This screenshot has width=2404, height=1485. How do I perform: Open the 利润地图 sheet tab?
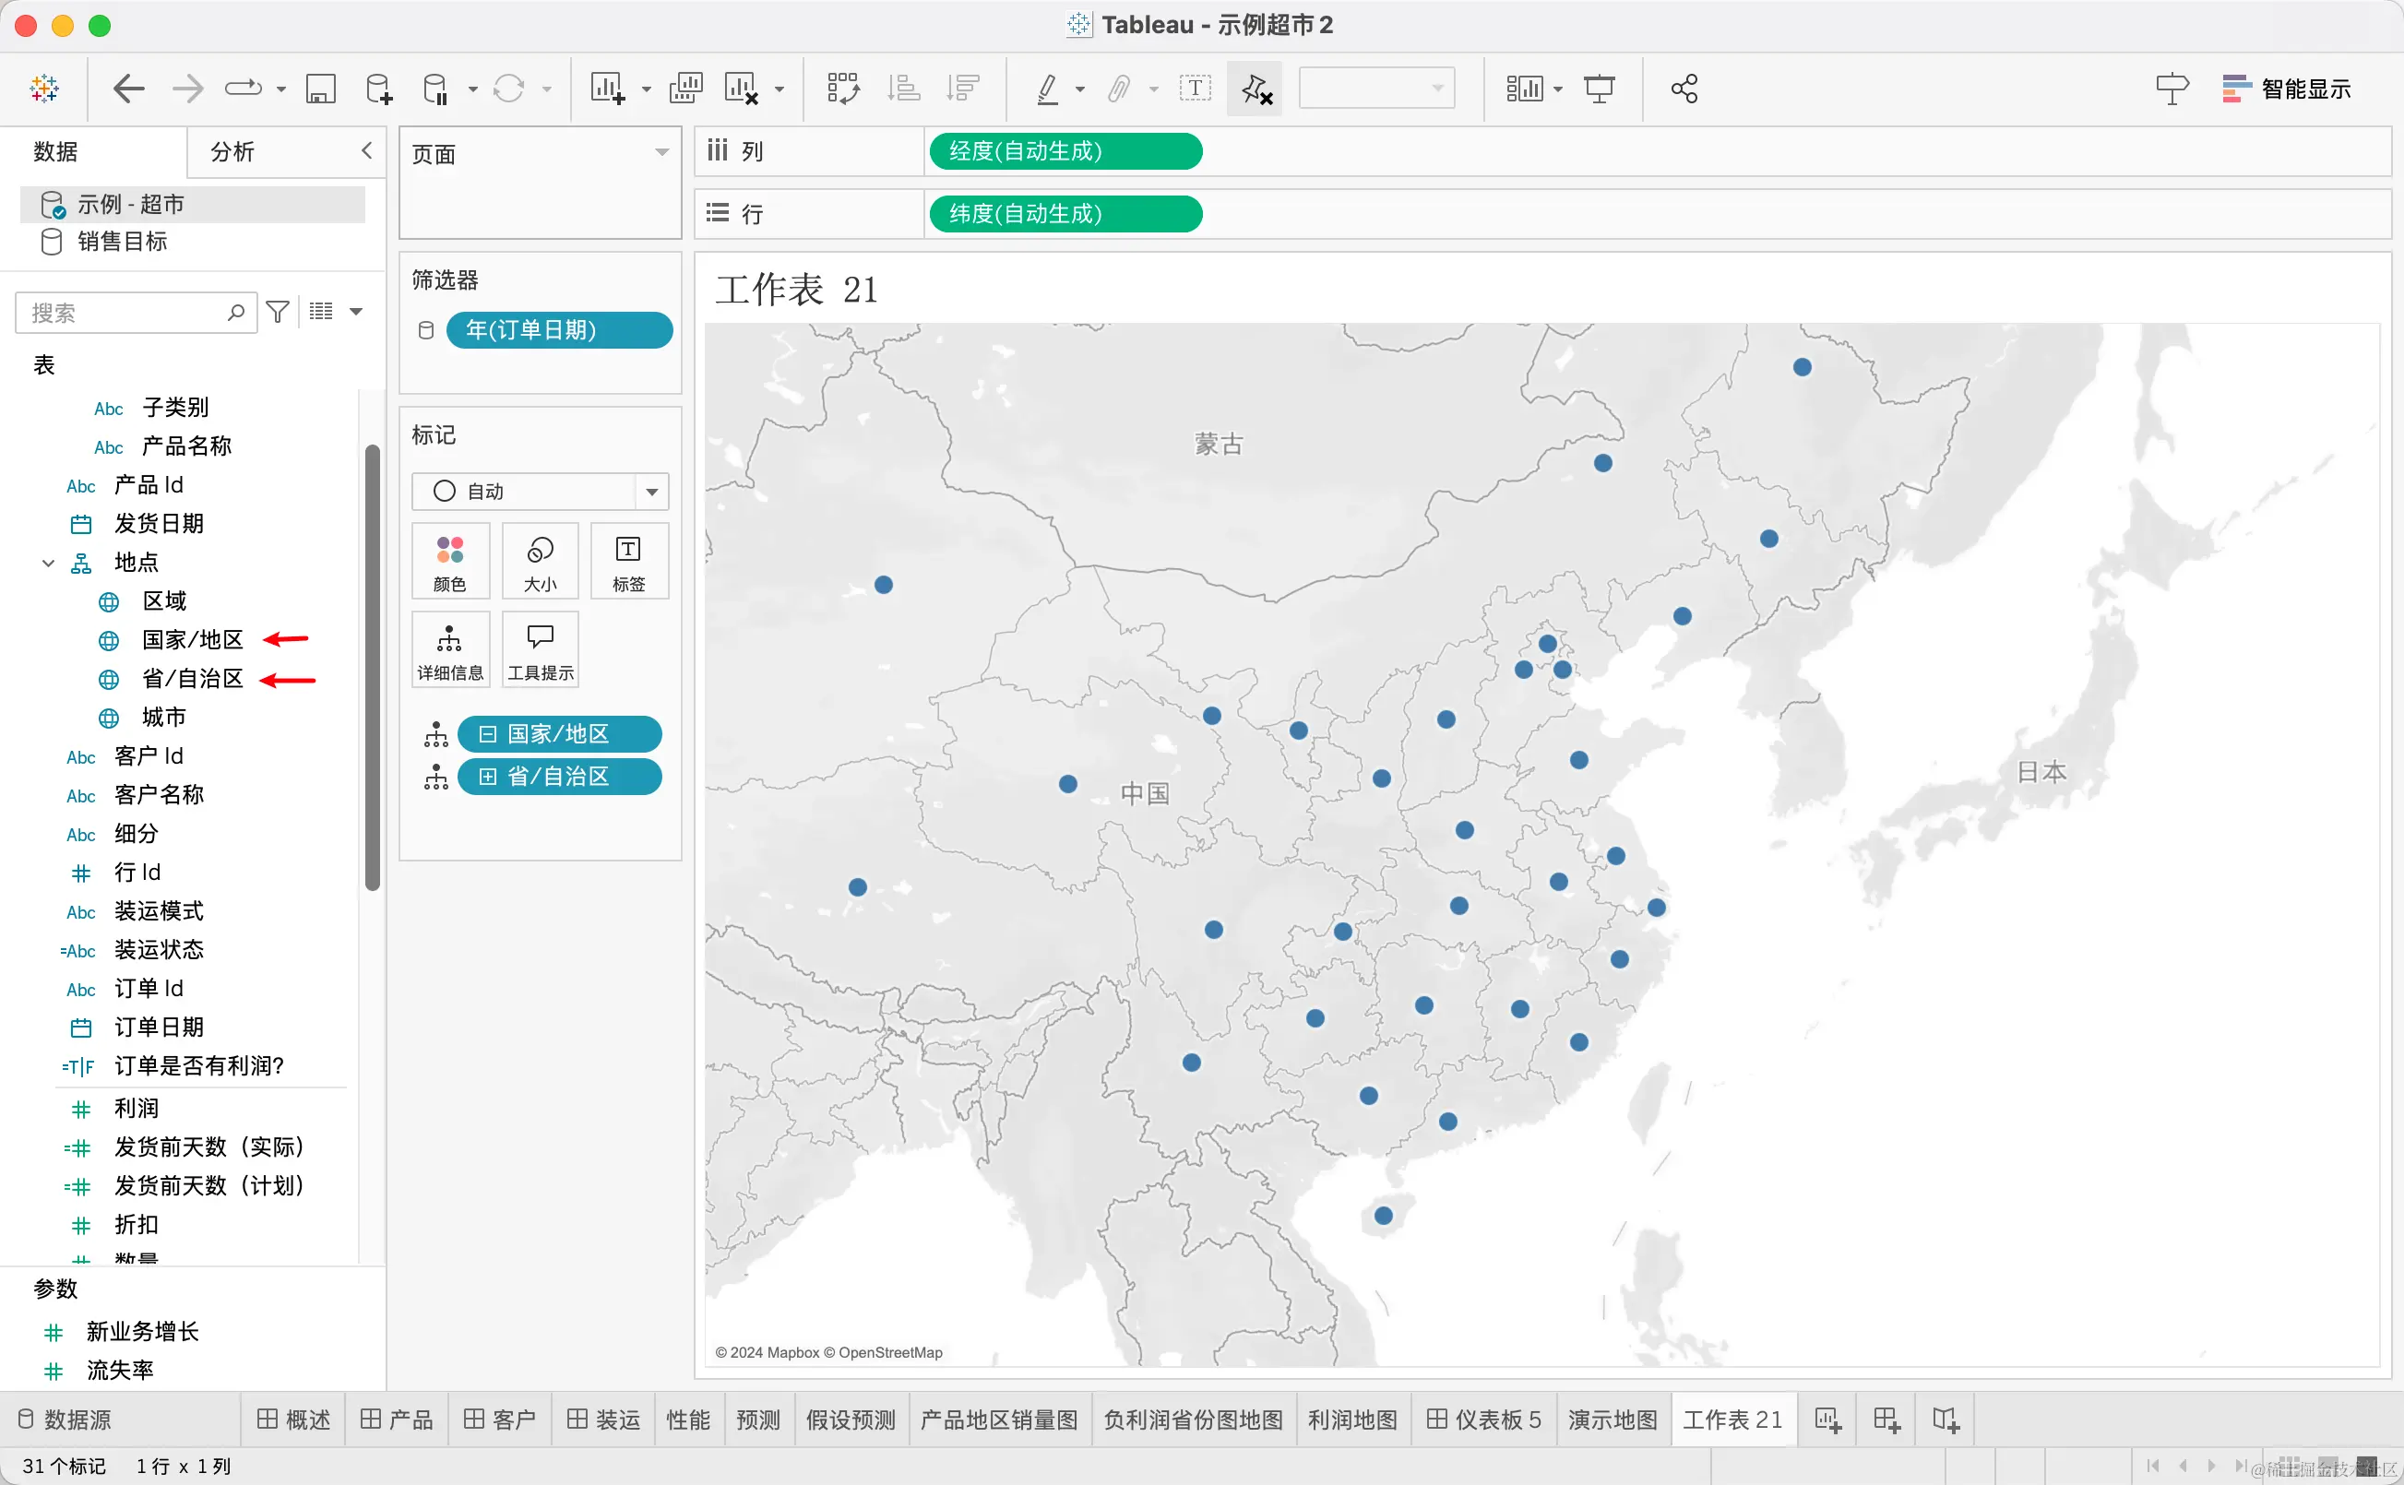1351,1419
